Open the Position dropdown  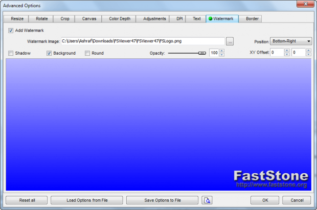pos(291,41)
